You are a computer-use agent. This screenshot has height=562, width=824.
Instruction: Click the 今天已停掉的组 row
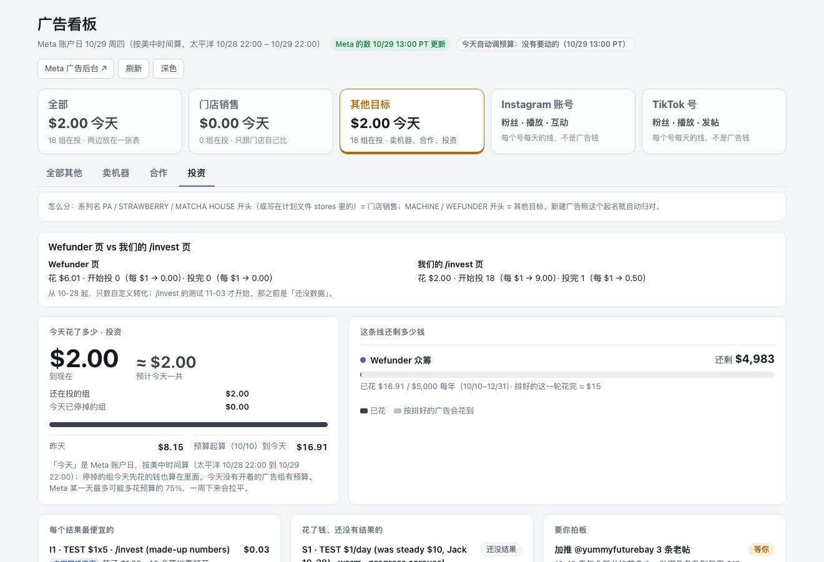click(149, 407)
